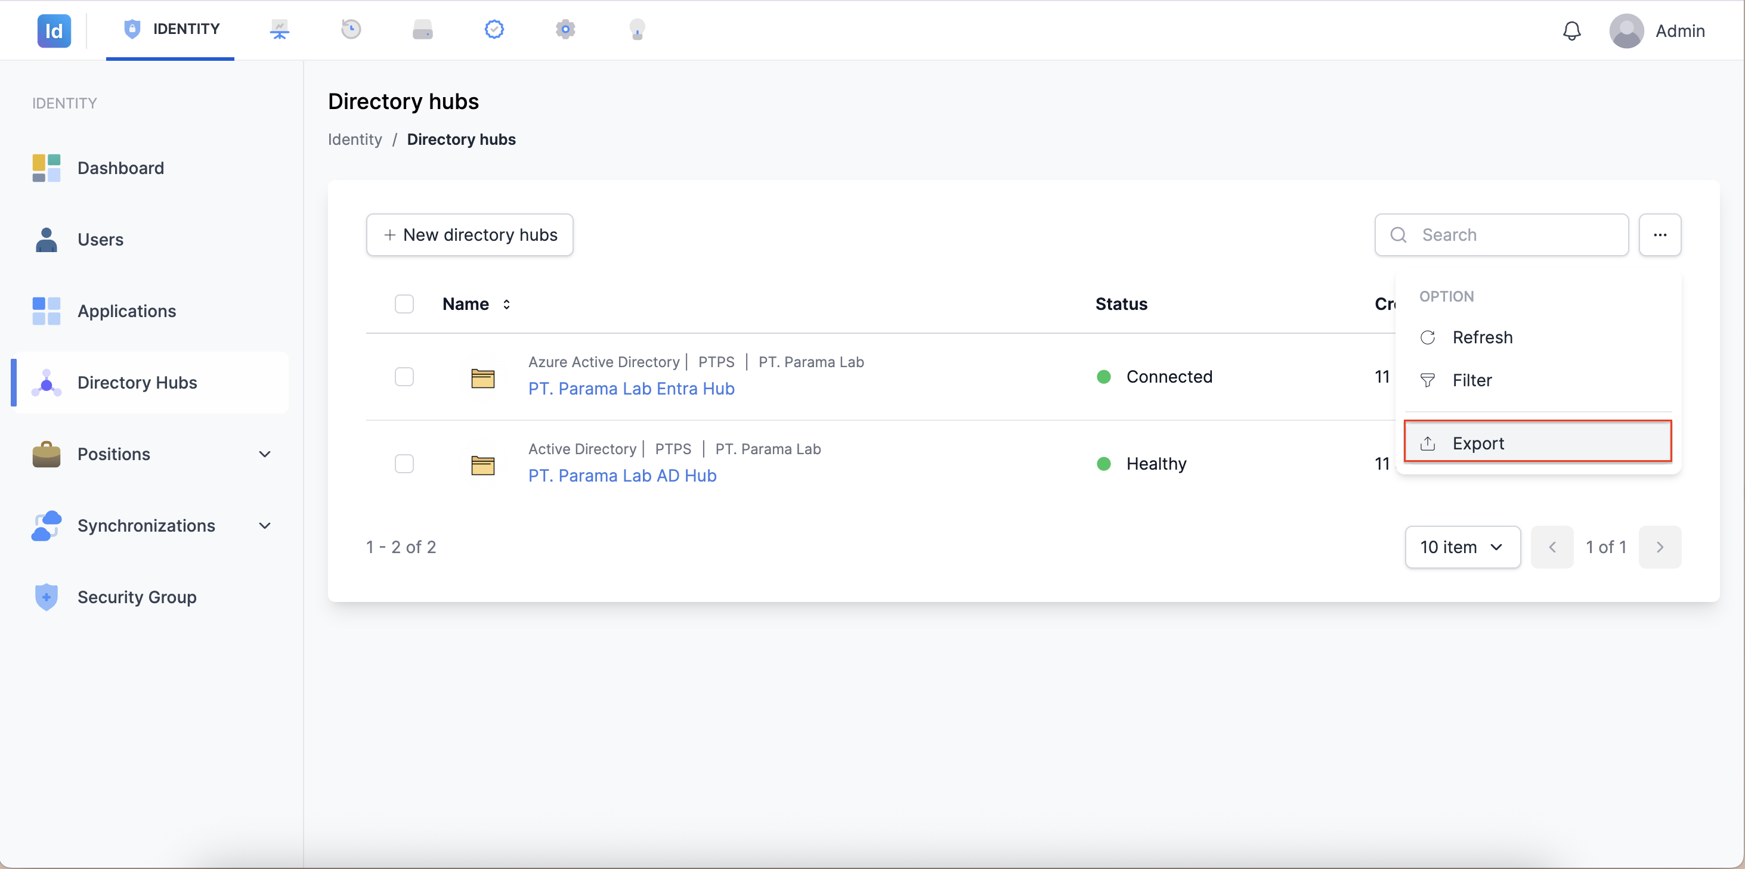Open notifications bell
Image resolution: width=1745 pixels, height=869 pixels.
point(1571,30)
